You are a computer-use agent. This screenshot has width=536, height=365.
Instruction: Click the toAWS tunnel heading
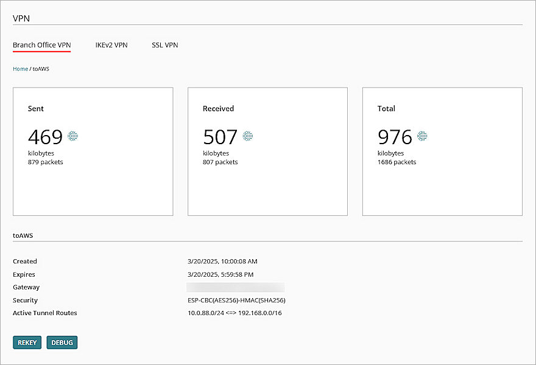22,235
